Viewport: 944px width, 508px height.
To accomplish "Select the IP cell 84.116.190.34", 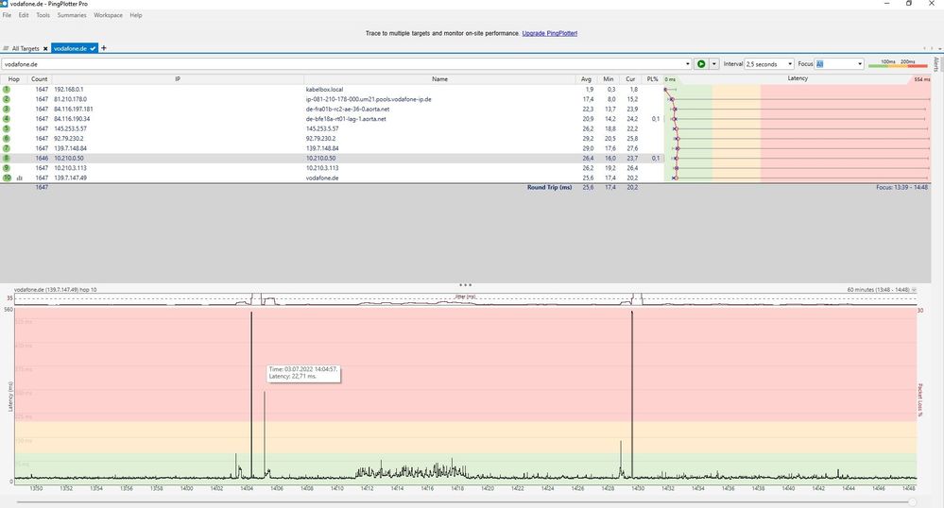I will (72, 119).
